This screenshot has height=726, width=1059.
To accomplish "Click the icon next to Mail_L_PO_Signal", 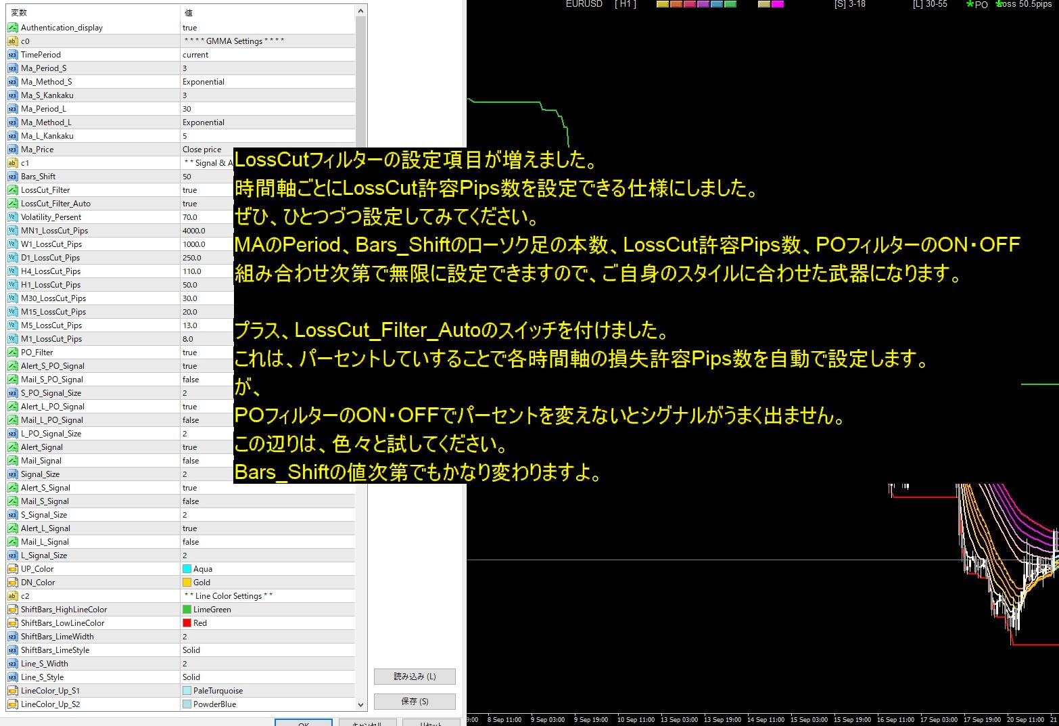I will [x=12, y=420].
